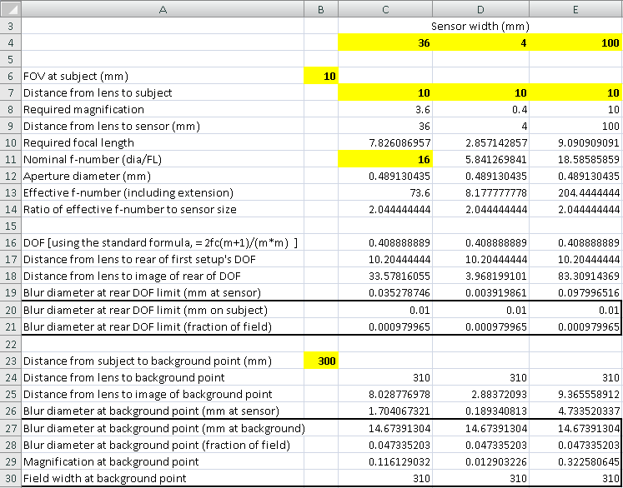
Task: Click the 'Aperture diameter (mm)' label
Action: [87, 177]
